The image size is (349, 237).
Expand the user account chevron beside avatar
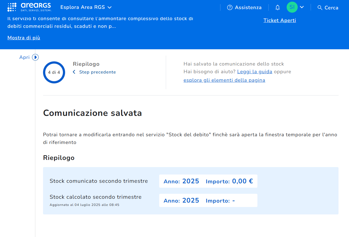pos(302,7)
